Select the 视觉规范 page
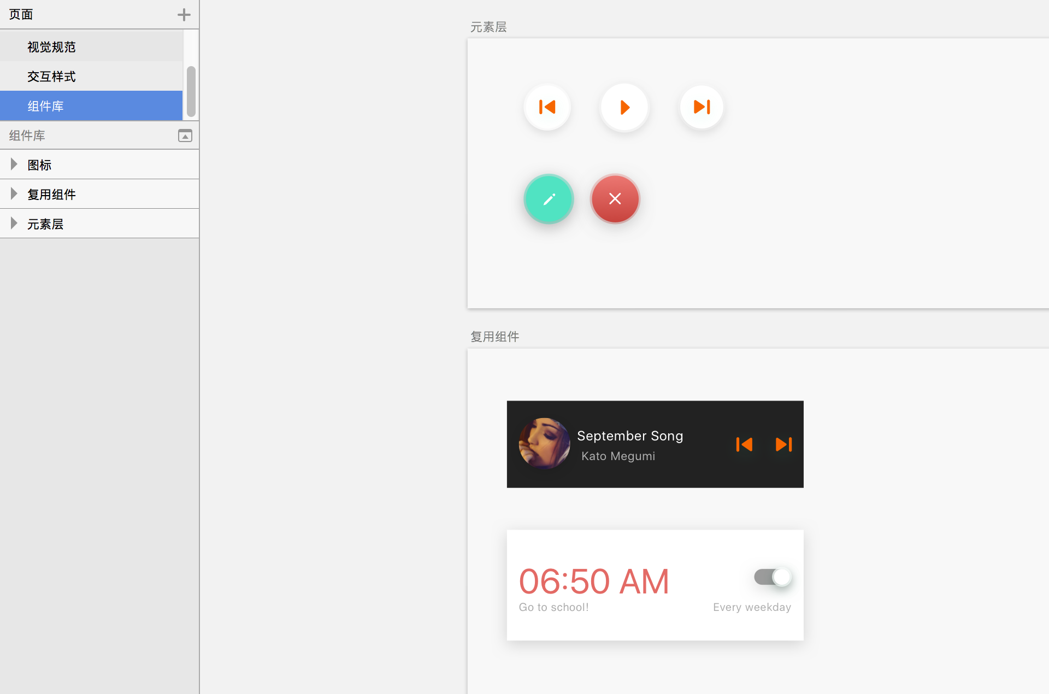The width and height of the screenshot is (1049, 694). pos(51,47)
